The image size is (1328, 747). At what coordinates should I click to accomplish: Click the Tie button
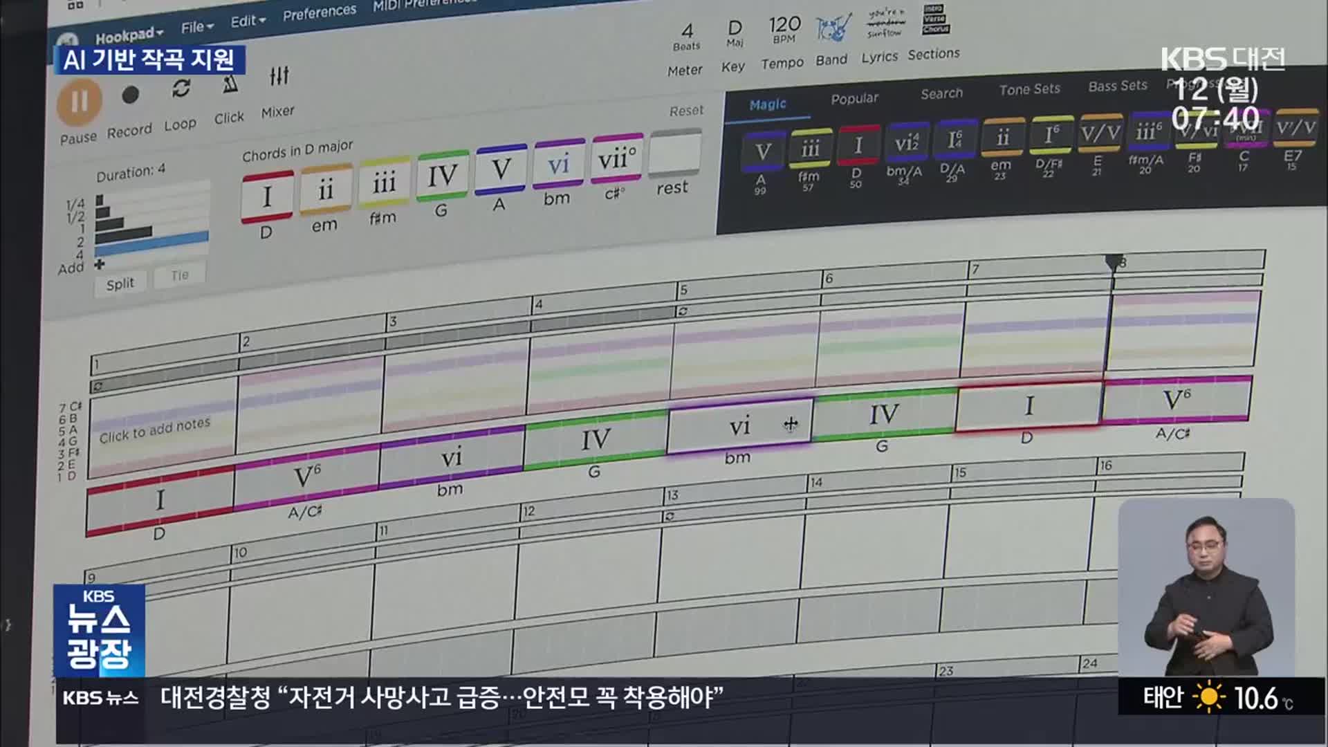point(180,275)
